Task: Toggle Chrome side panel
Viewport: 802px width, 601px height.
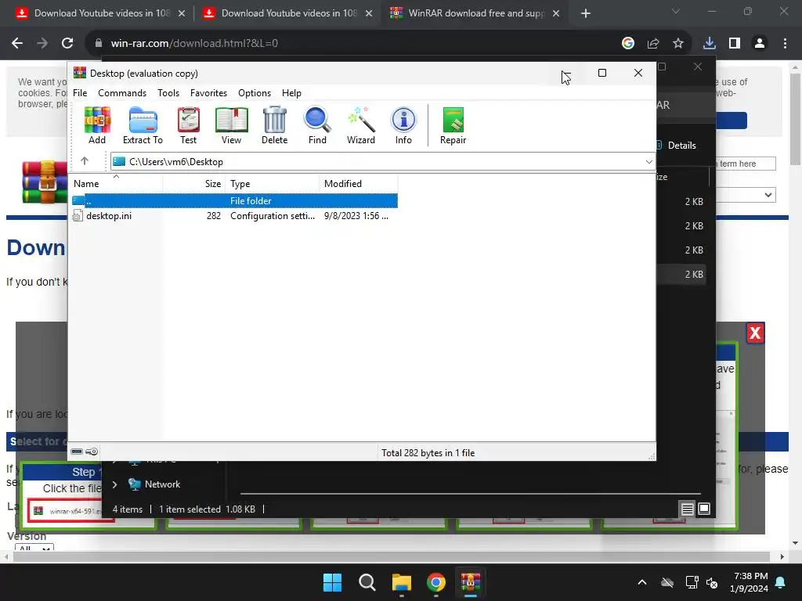Action: [735, 44]
